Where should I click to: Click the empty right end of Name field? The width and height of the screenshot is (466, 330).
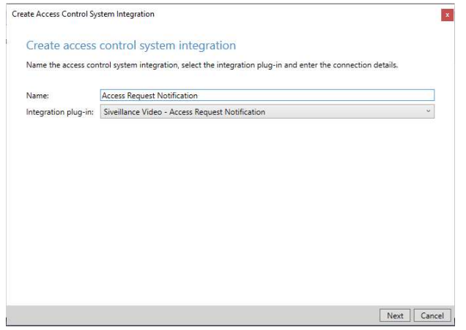click(366, 95)
